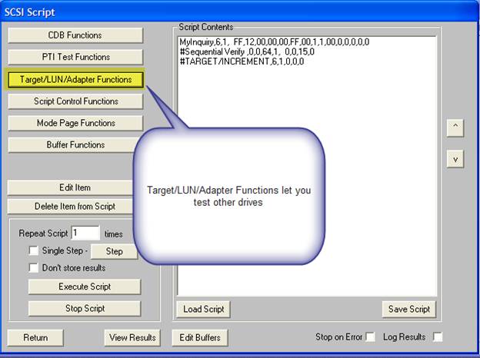Open Script Control Functions
The image size is (480, 358).
75,101
